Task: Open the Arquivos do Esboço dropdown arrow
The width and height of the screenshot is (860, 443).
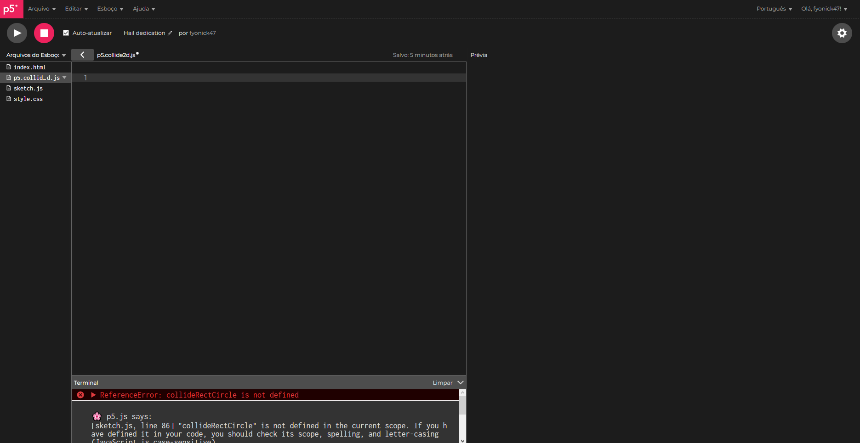Action: pyautogui.click(x=64, y=55)
